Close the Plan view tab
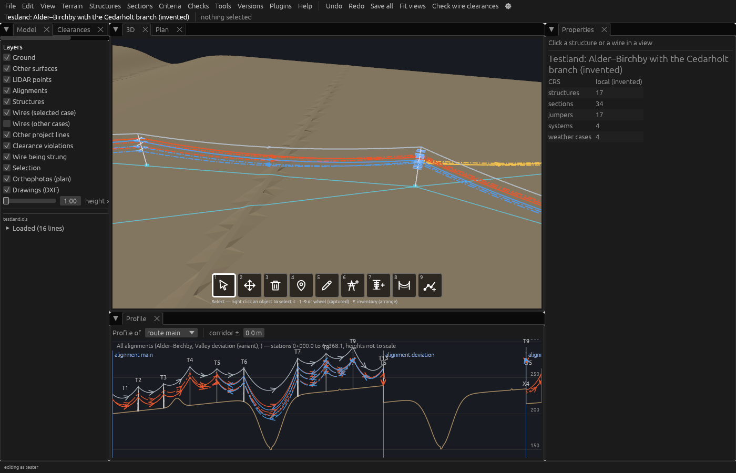736x473 pixels. click(x=180, y=29)
